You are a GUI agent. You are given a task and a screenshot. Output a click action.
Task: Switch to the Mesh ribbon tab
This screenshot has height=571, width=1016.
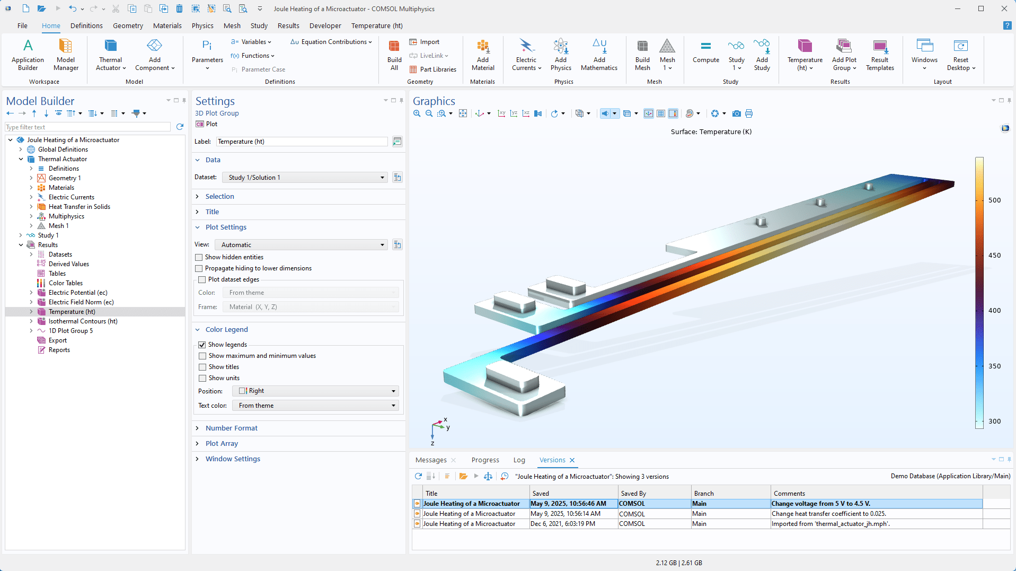232,25
